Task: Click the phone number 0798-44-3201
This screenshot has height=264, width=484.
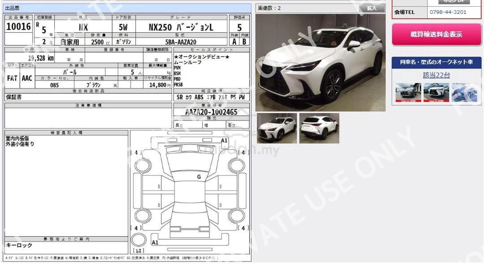Action: (x=448, y=13)
